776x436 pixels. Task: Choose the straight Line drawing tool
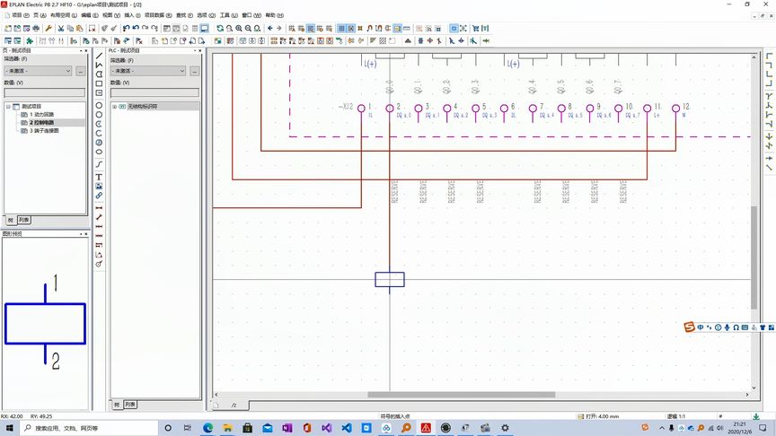click(99, 56)
